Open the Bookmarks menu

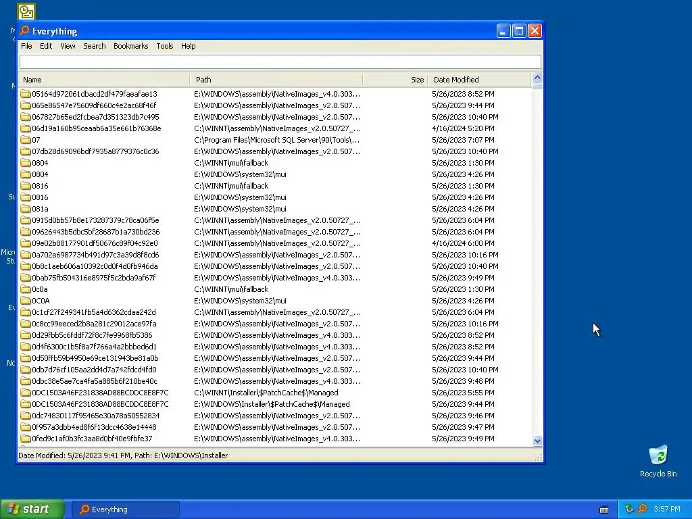[x=130, y=46]
